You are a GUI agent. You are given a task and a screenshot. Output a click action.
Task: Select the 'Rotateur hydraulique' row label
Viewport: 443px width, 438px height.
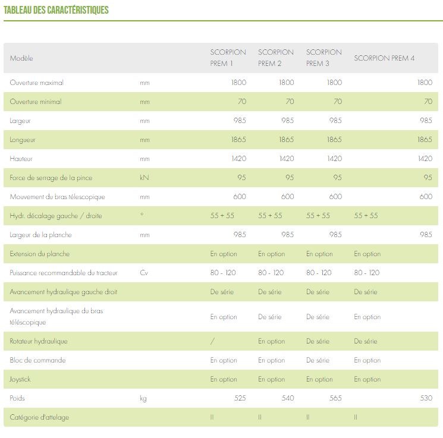[39, 341]
